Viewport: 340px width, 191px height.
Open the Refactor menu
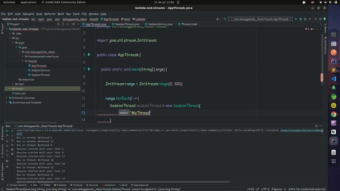pyautogui.click(x=50, y=14)
